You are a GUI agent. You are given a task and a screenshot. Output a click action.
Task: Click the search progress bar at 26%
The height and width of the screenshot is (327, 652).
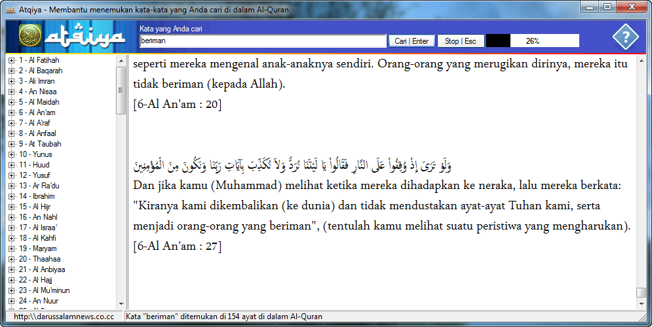[532, 41]
